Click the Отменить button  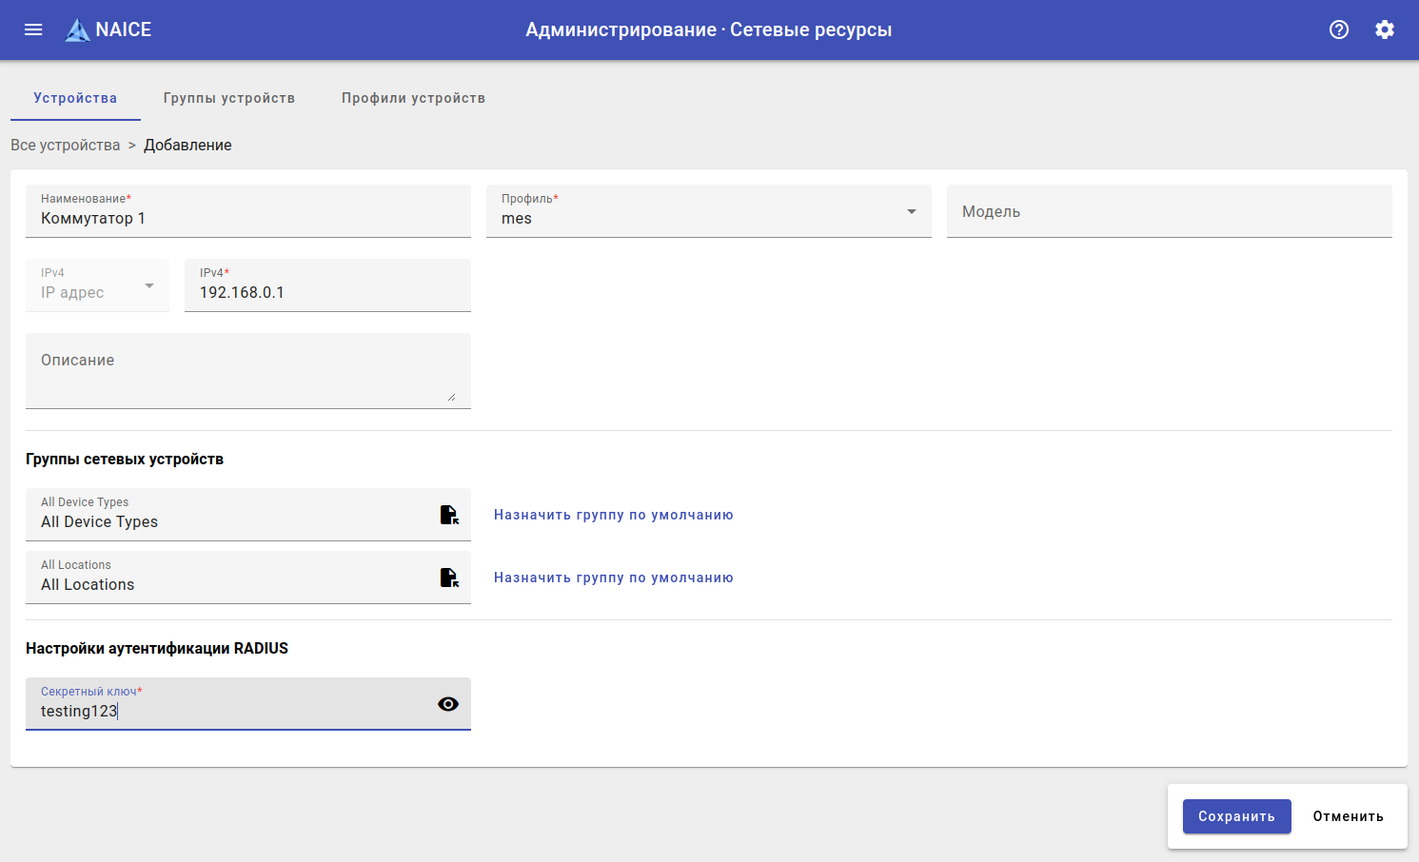tap(1348, 816)
